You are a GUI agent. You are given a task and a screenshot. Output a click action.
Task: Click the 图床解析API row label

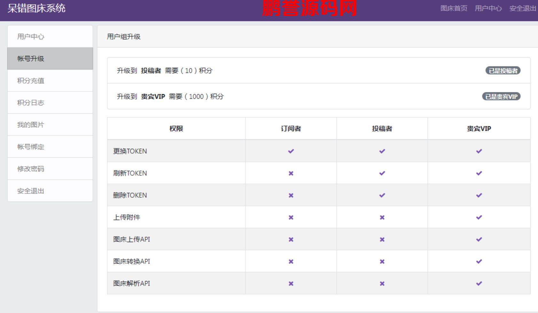[x=131, y=283]
